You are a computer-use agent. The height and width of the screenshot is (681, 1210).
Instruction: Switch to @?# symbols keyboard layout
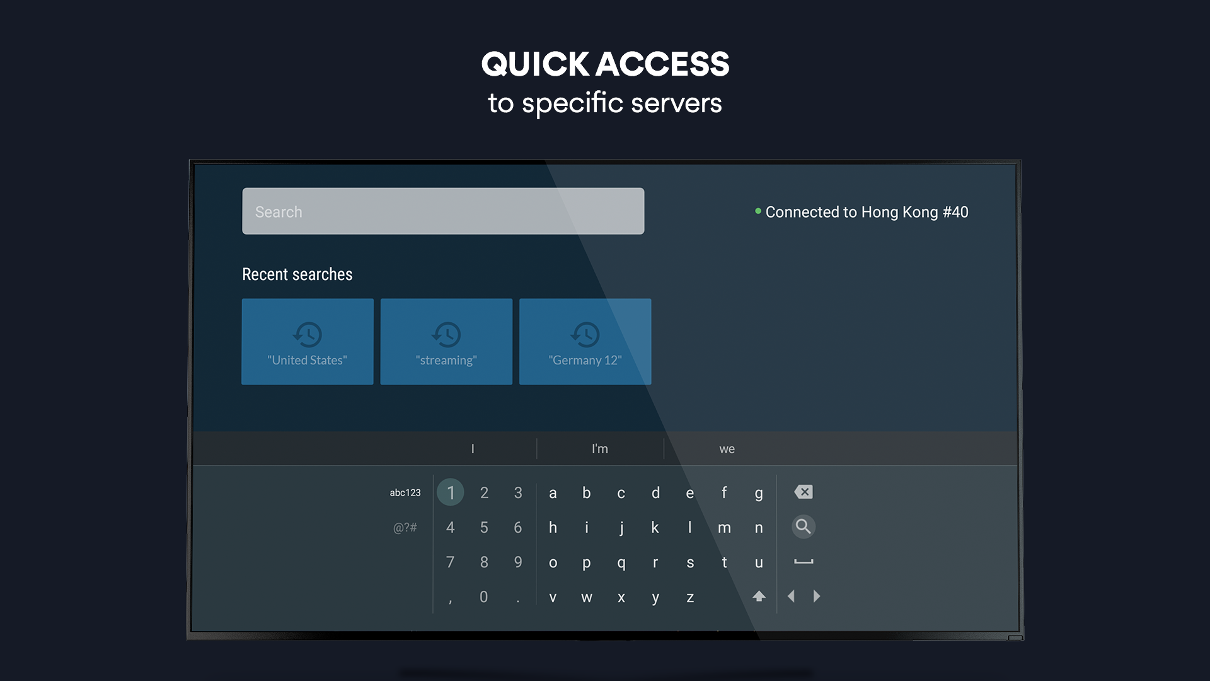pyautogui.click(x=405, y=527)
